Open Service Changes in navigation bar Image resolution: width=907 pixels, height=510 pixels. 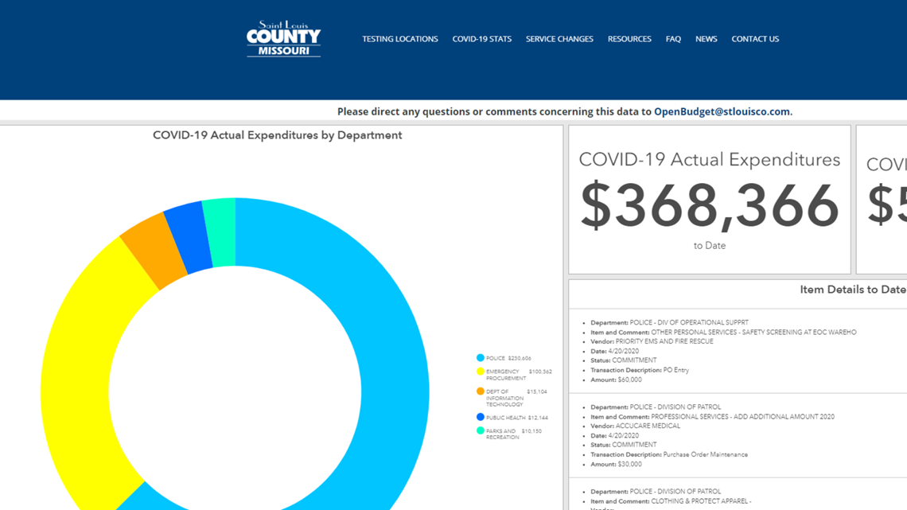click(559, 39)
